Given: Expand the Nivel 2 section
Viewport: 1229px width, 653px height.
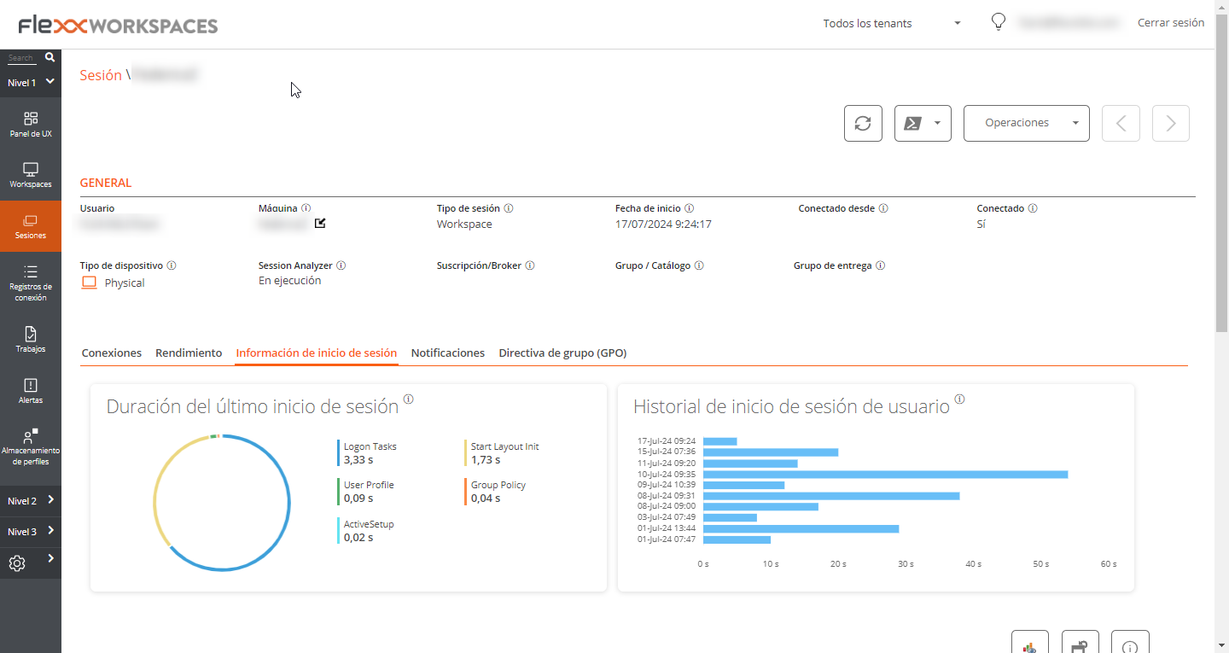Looking at the screenshot, I should click(x=31, y=501).
